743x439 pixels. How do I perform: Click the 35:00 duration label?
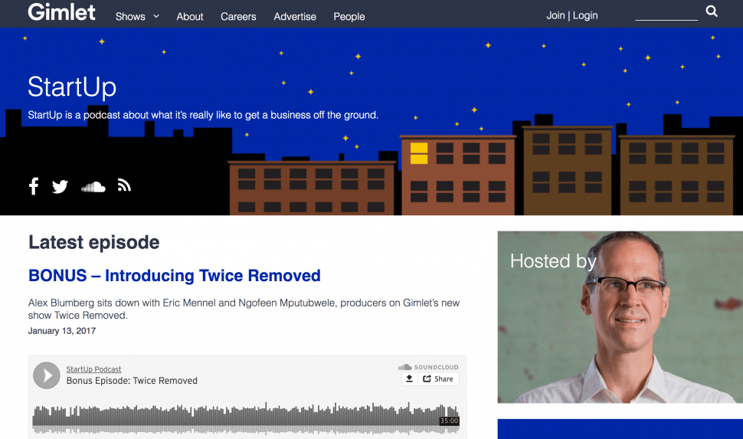[x=449, y=421]
